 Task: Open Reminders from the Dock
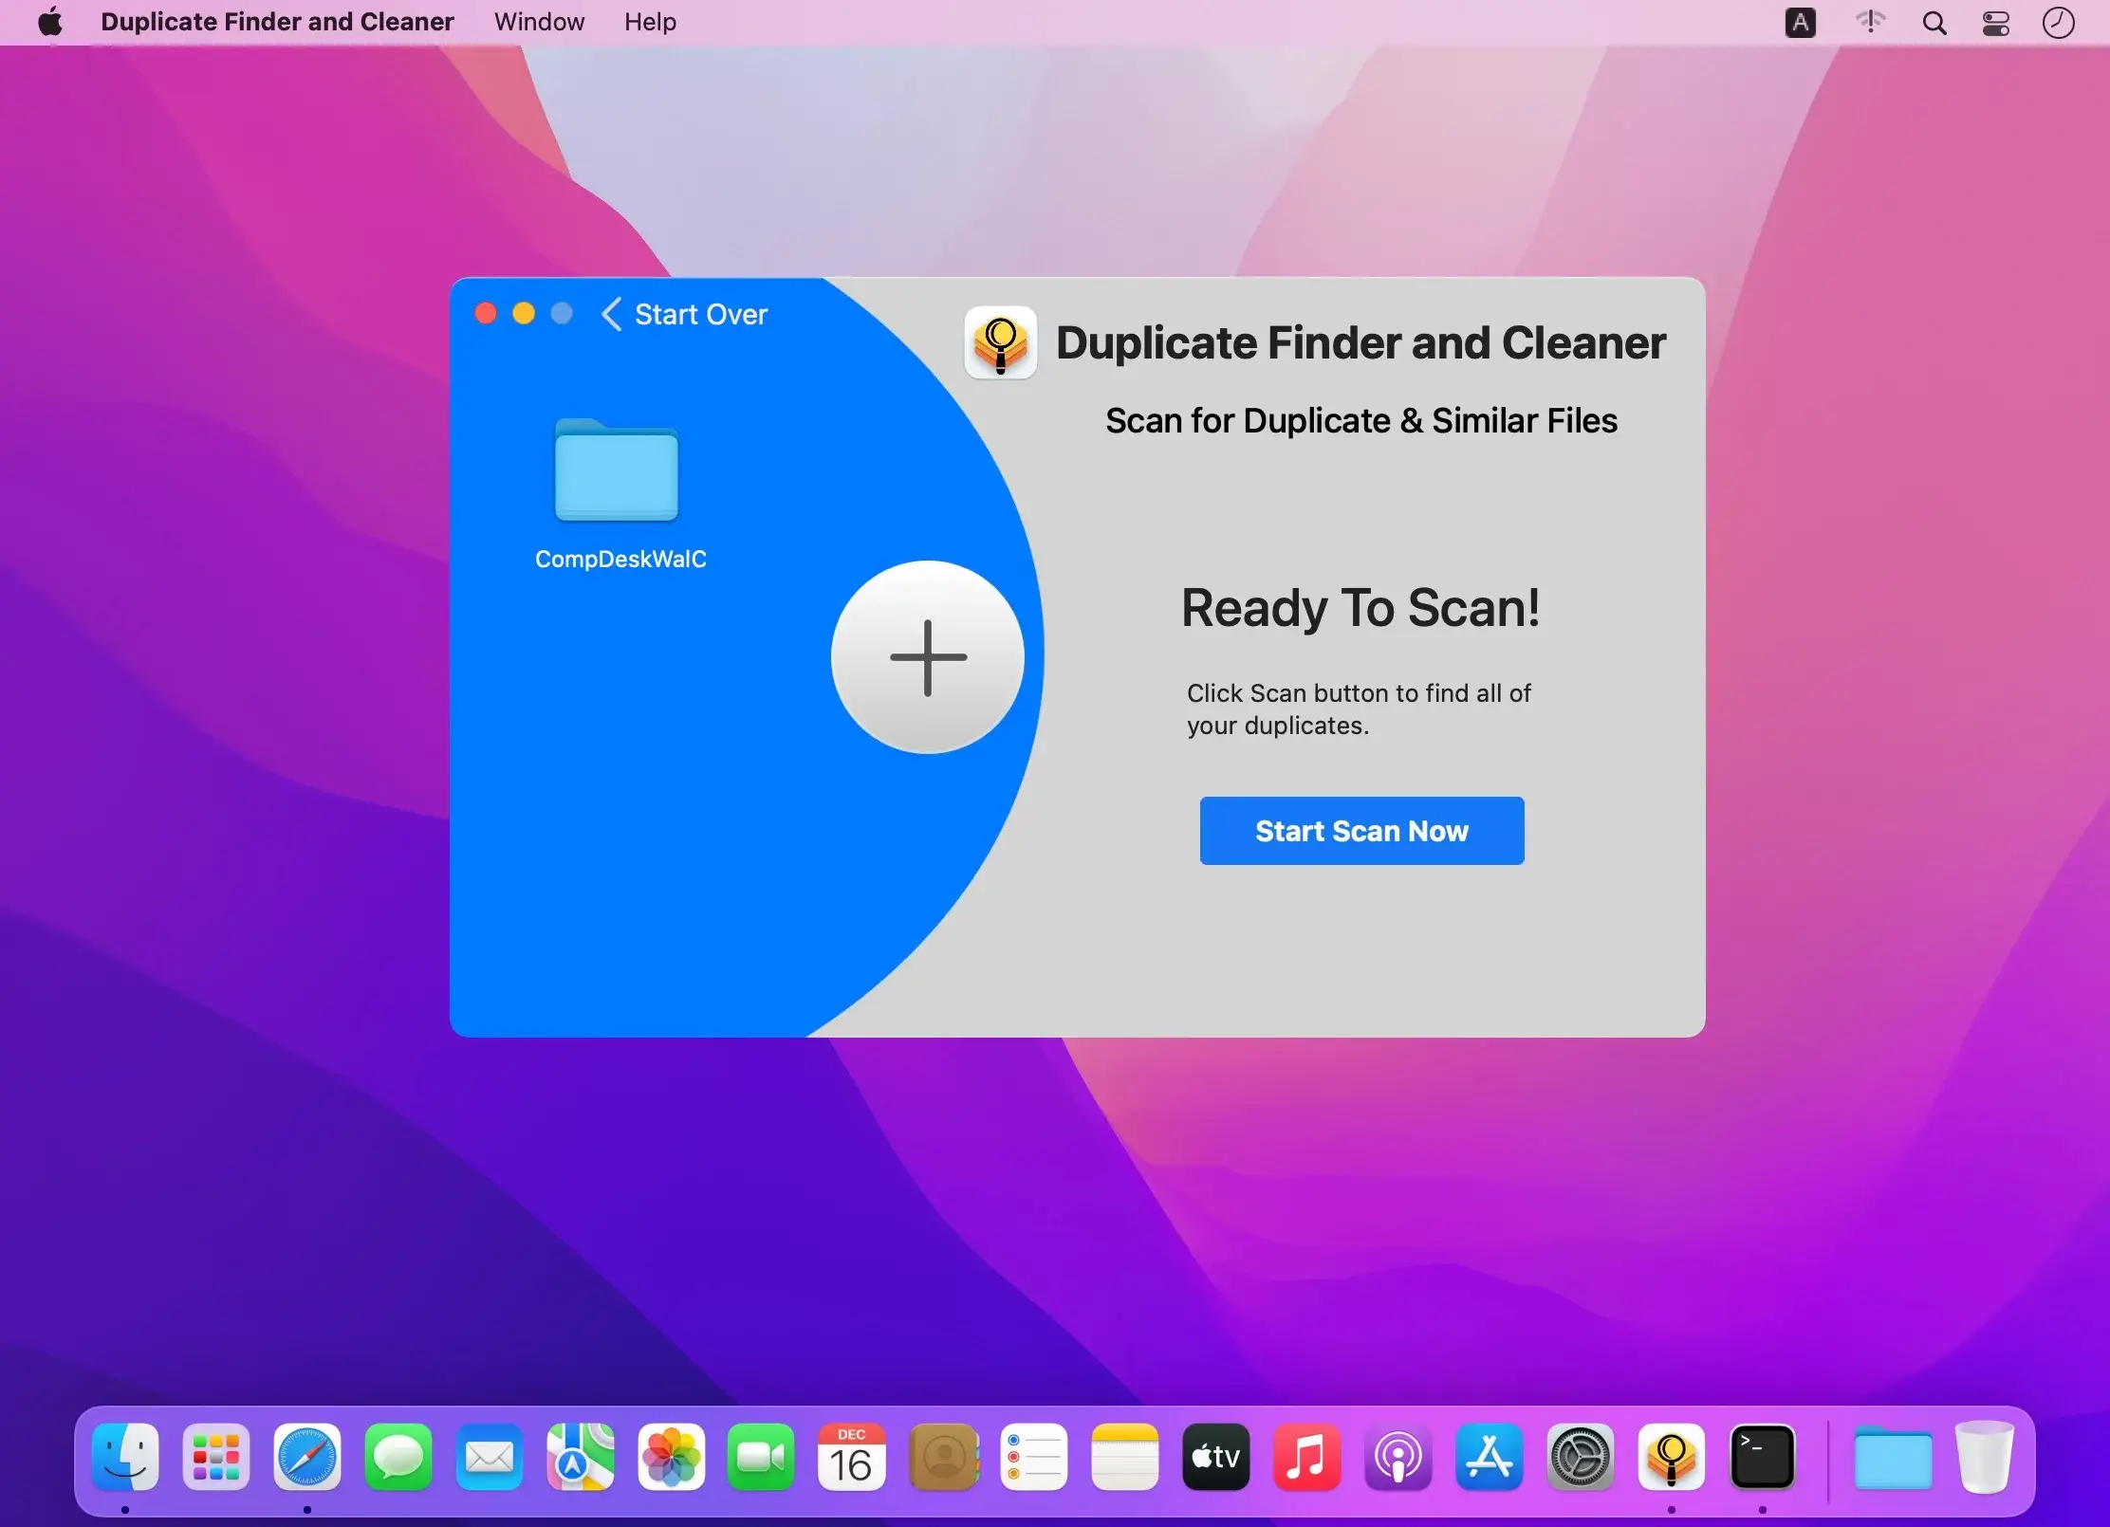point(1034,1457)
